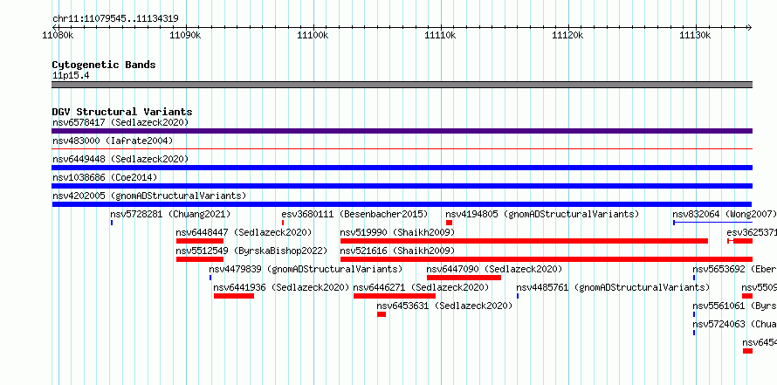Open nsv5512549 (ByrskaBishop2022) label
The image size is (777, 385).
(x=251, y=251)
